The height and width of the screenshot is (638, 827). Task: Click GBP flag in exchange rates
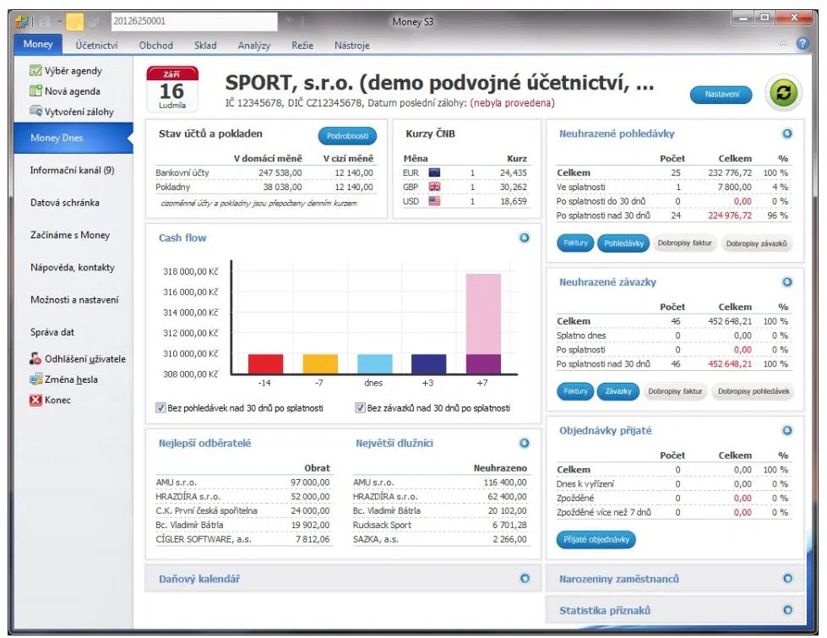click(x=434, y=187)
